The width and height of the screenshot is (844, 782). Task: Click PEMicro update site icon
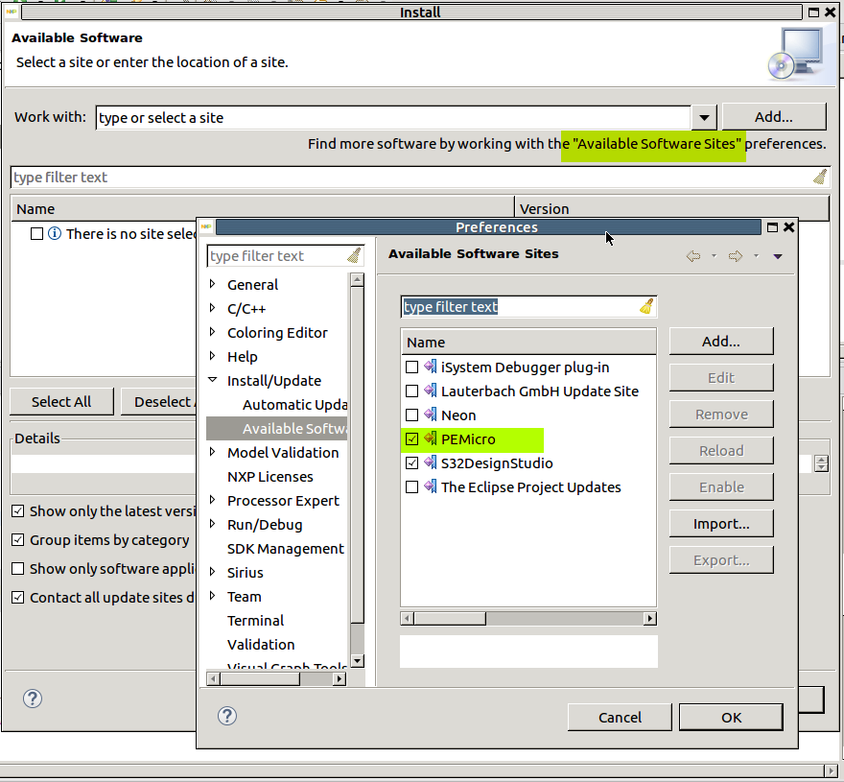tap(430, 438)
